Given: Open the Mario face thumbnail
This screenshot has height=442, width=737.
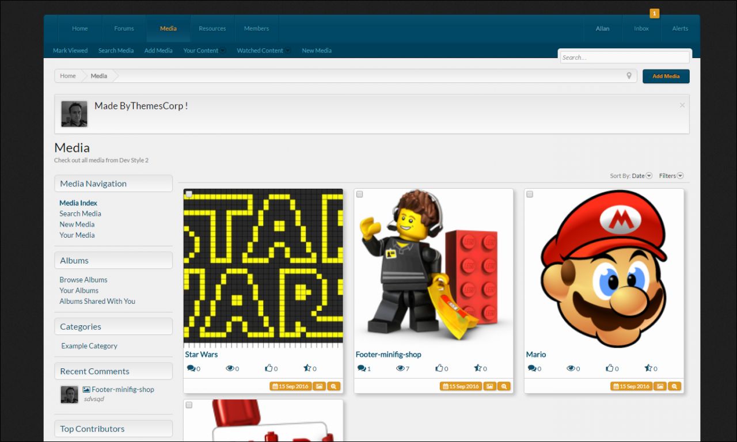Looking at the screenshot, I should [x=604, y=268].
